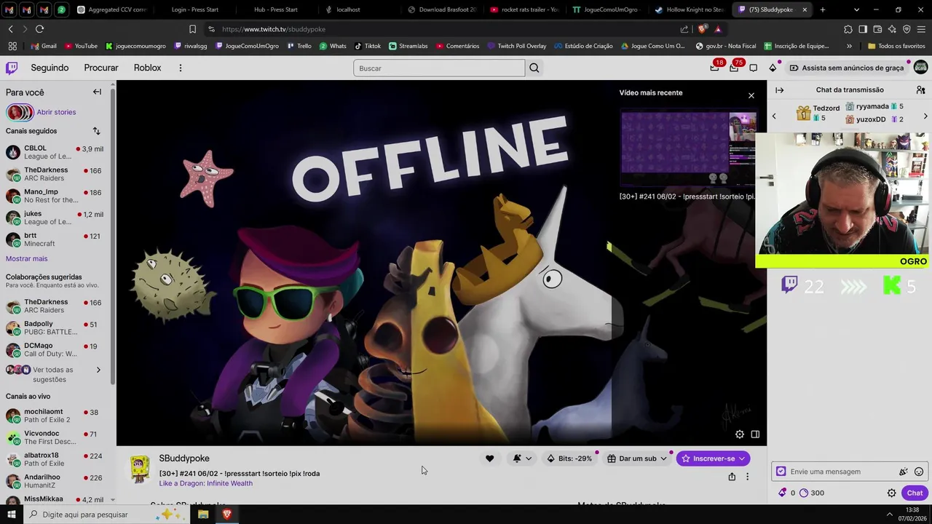Open the YouTube bookmark
Viewport: 932px width, 524px height.
81,46
